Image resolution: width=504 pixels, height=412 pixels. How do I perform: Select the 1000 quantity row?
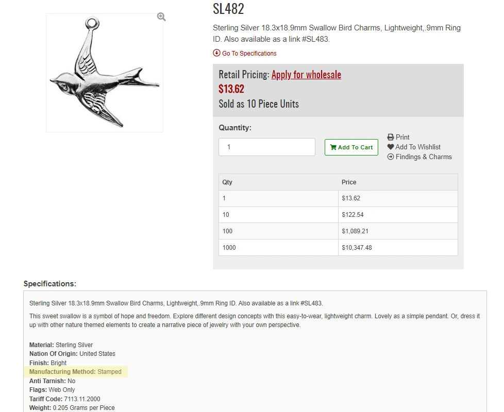pos(338,248)
